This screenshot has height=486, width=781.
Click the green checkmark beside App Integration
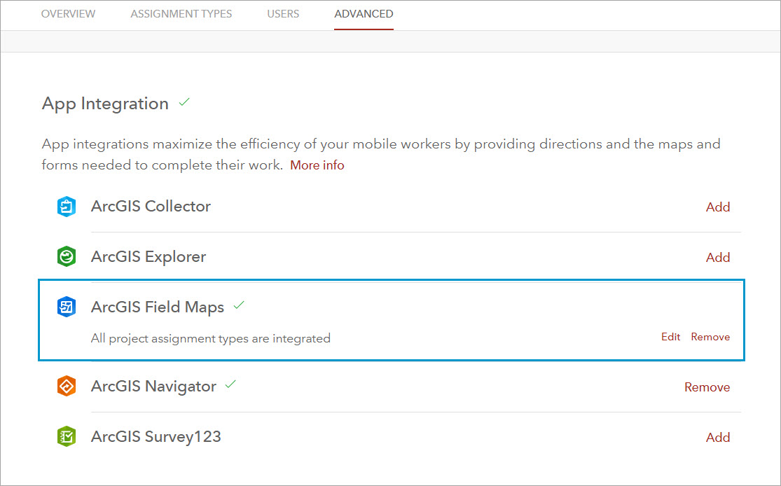click(184, 102)
